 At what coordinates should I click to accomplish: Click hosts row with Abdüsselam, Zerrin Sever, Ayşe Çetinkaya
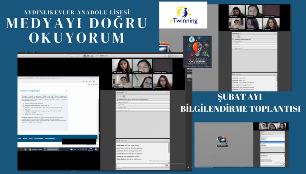(x=143, y=100)
